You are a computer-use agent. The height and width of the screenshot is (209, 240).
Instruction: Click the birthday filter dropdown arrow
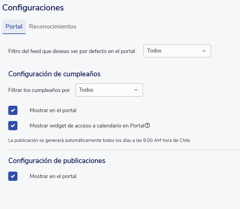pos(136,90)
